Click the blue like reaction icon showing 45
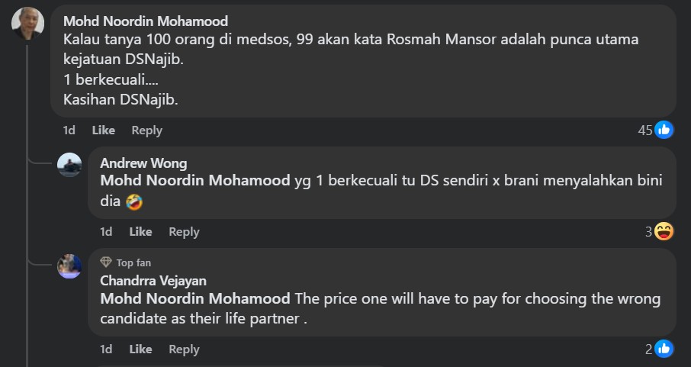Image resolution: width=691 pixels, height=367 pixels. (664, 130)
